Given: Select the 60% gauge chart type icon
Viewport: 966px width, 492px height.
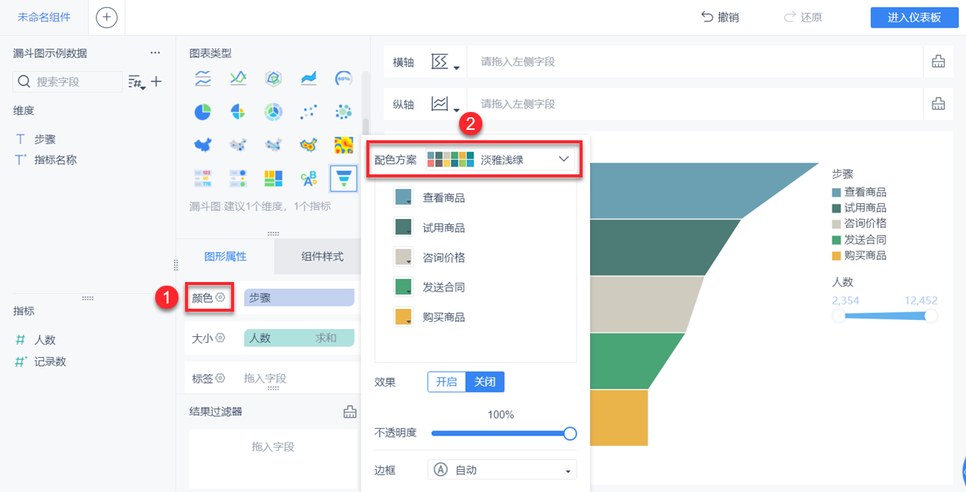Looking at the screenshot, I should pos(343,77).
